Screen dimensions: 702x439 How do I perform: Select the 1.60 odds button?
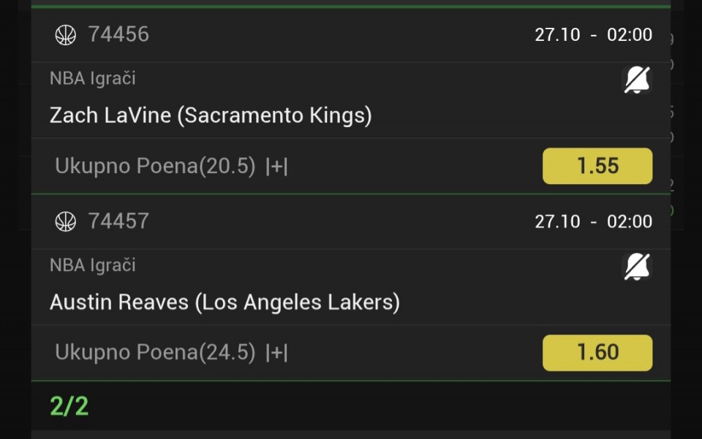pos(597,353)
